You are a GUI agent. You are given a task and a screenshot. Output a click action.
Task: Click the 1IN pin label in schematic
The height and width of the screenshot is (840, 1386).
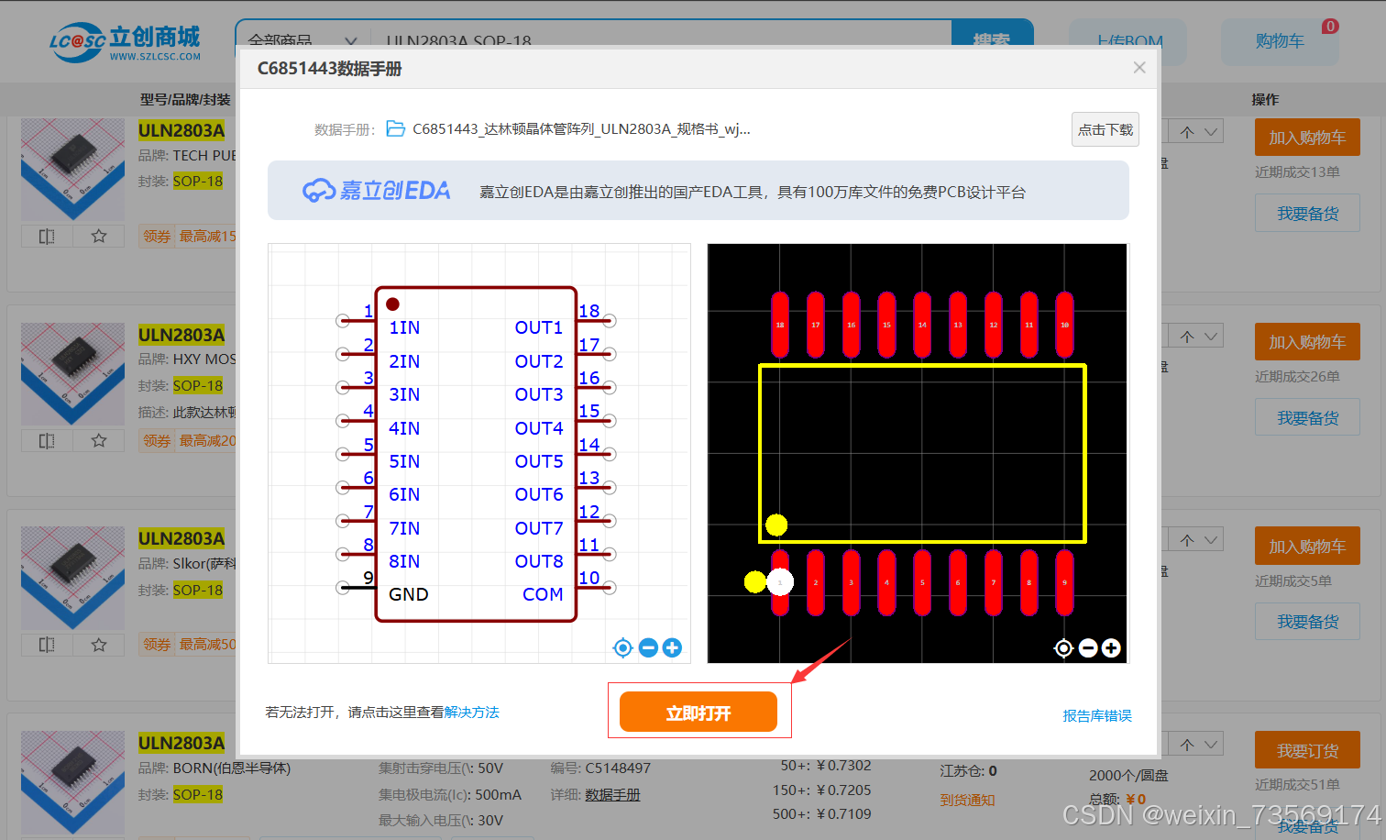click(404, 327)
